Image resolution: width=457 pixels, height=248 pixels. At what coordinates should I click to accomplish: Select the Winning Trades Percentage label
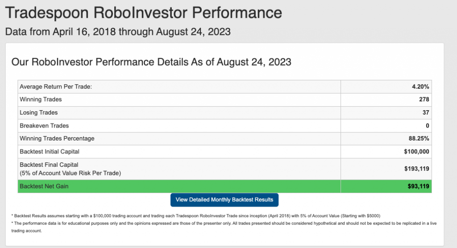[57, 138]
